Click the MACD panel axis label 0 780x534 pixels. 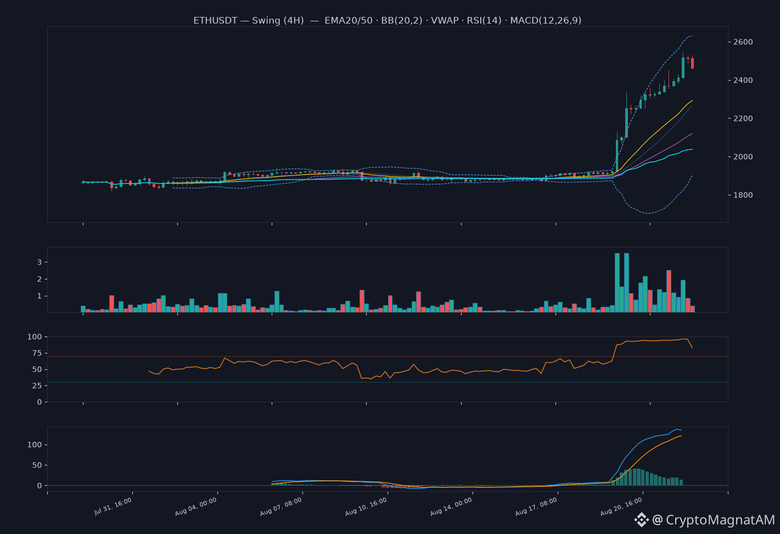[40, 486]
